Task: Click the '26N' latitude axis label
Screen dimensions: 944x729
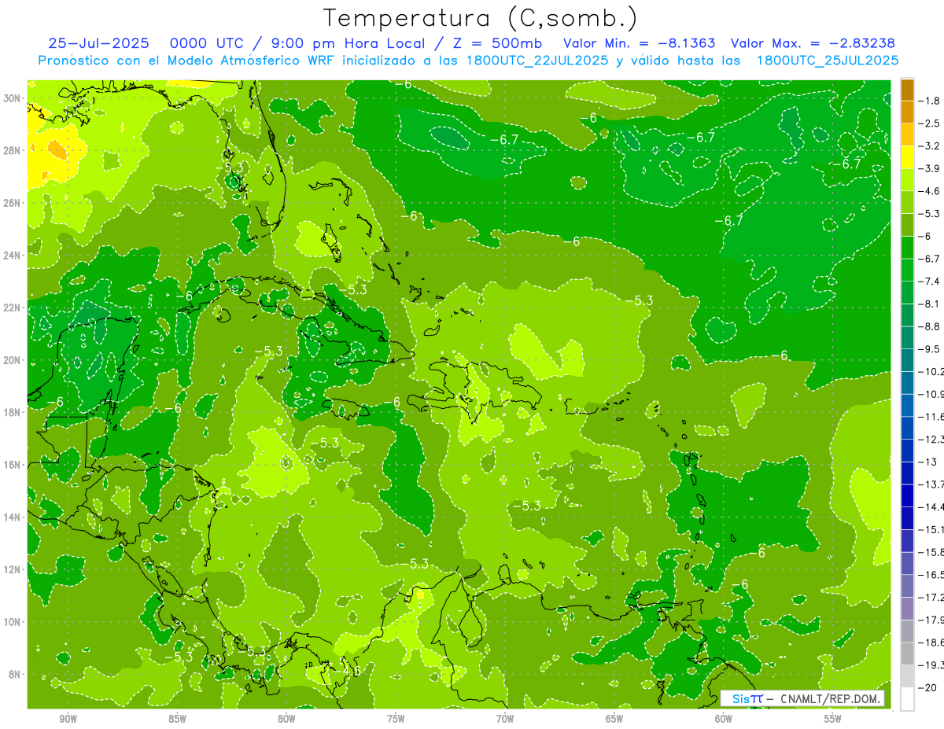Action: click(13, 202)
